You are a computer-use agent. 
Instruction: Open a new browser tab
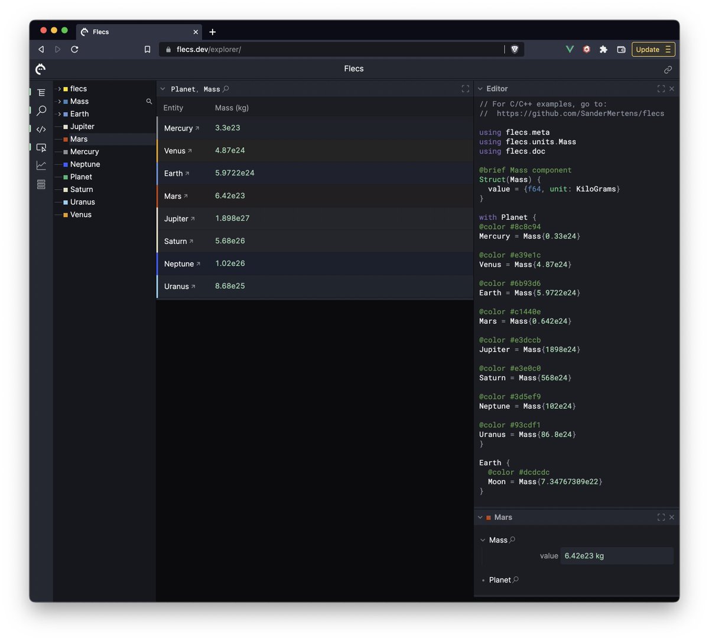[x=213, y=32]
